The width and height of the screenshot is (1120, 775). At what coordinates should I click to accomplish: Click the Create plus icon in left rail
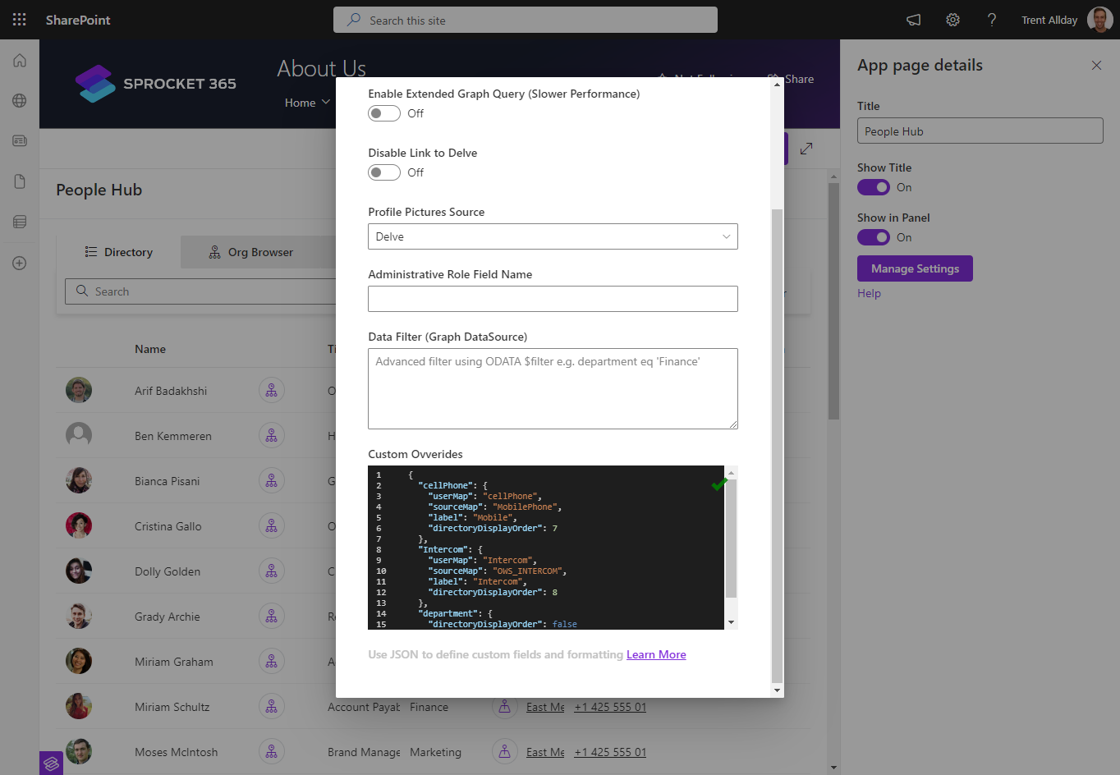coord(20,264)
